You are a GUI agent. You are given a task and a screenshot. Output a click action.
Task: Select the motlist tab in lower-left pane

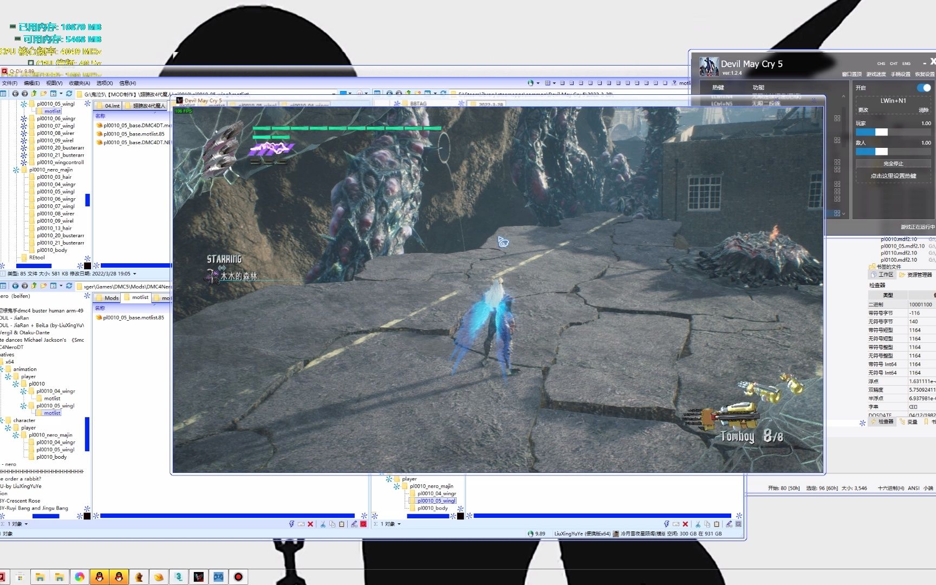coord(136,297)
